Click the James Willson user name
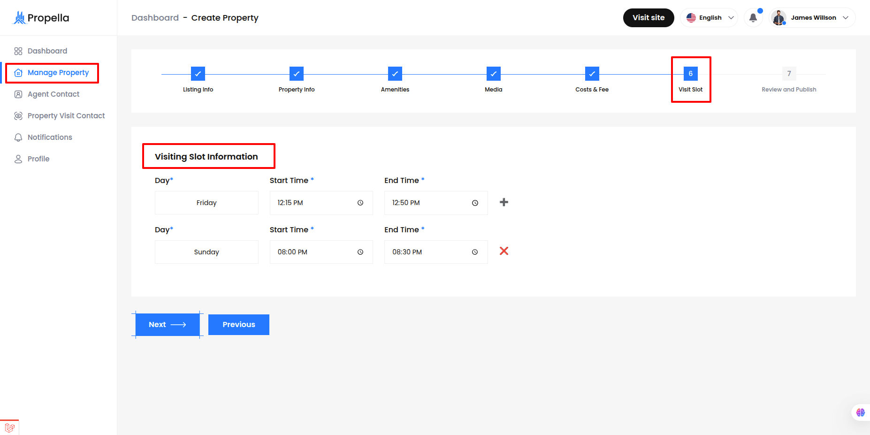870x435 pixels. [x=813, y=18]
